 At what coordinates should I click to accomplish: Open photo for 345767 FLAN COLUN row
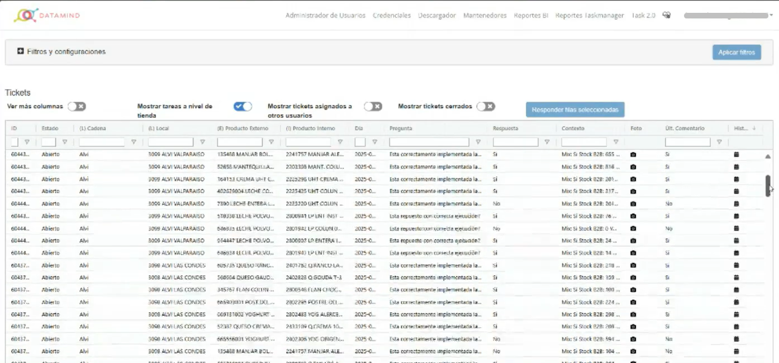[x=633, y=290]
